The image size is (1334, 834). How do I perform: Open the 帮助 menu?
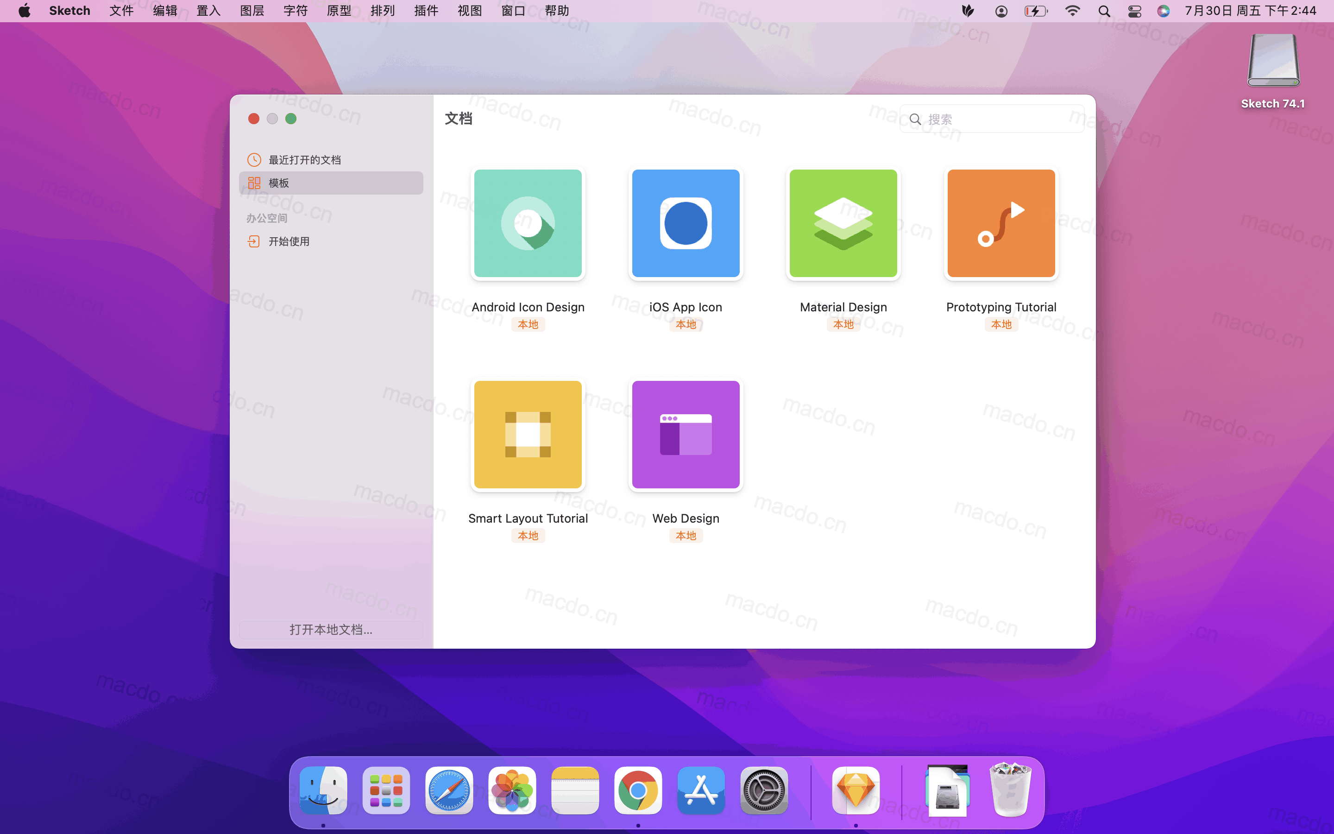pyautogui.click(x=557, y=11)
